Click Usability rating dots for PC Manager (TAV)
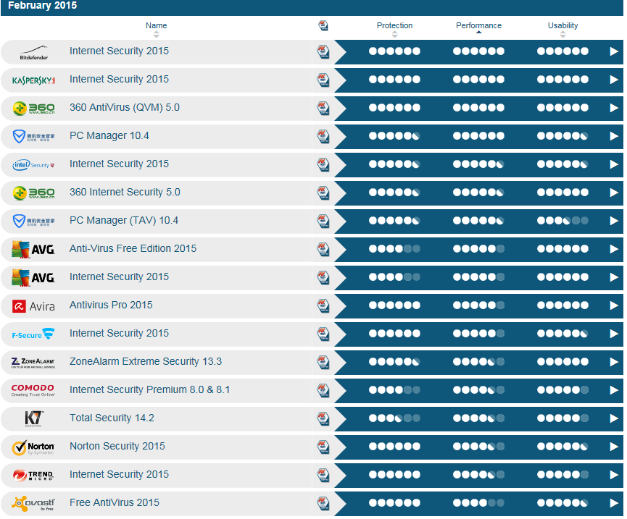 tap(562, 221)
